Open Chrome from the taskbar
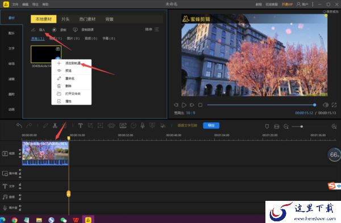 click(x=15, y=220)
